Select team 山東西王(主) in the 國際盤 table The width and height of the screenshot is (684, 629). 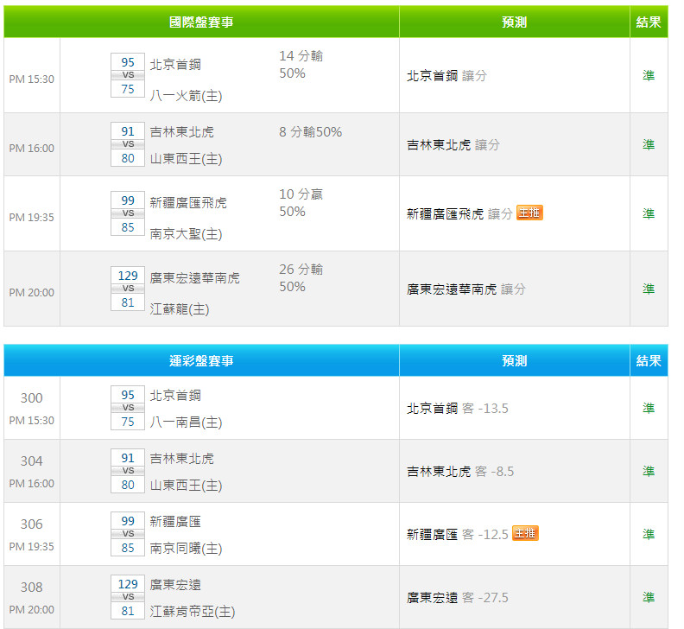coord(187,158)
